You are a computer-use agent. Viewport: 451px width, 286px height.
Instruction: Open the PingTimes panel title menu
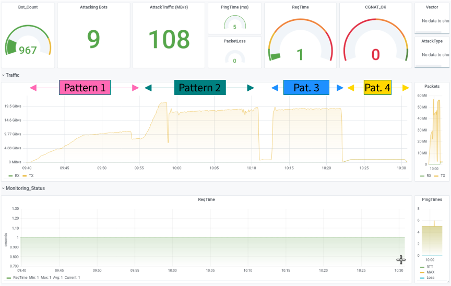[432, 199]
